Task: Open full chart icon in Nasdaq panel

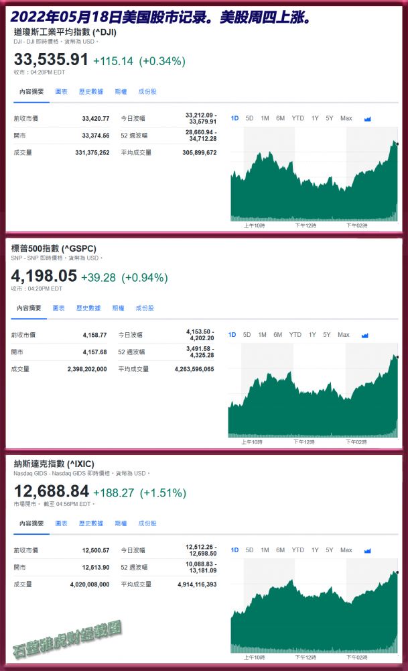Action: click(x=367, y=550)
